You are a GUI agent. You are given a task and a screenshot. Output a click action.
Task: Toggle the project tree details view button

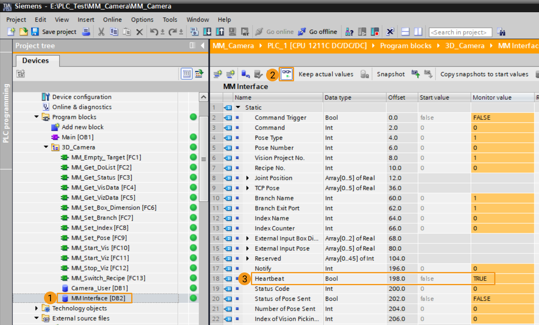coord(187,74)
